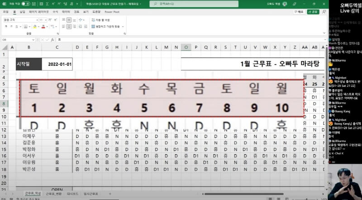This screenshot has height=200, width=362.
Task: Click the fill color bucket icon
Action: (x=35, y=27)
